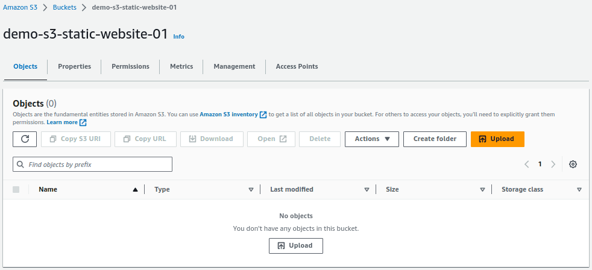Click demo-s3-static-website-01 breadcrumb text

(x=134, y=7)
